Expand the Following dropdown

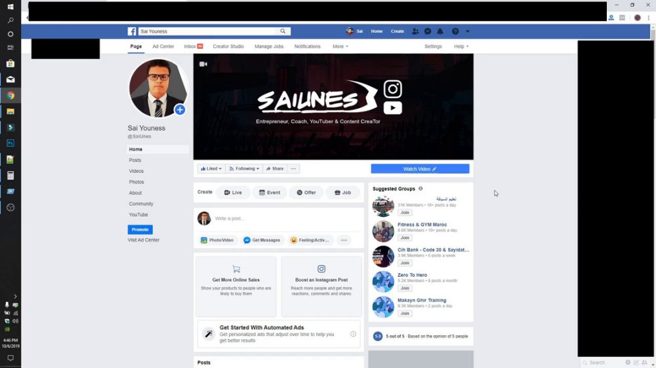244,169
